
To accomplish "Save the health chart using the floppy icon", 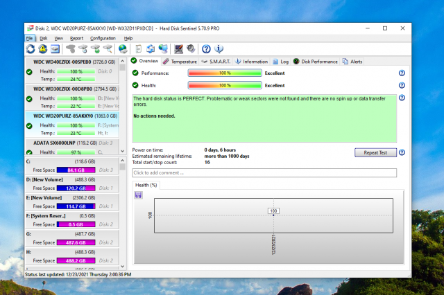I will click(x=139, y=195).
